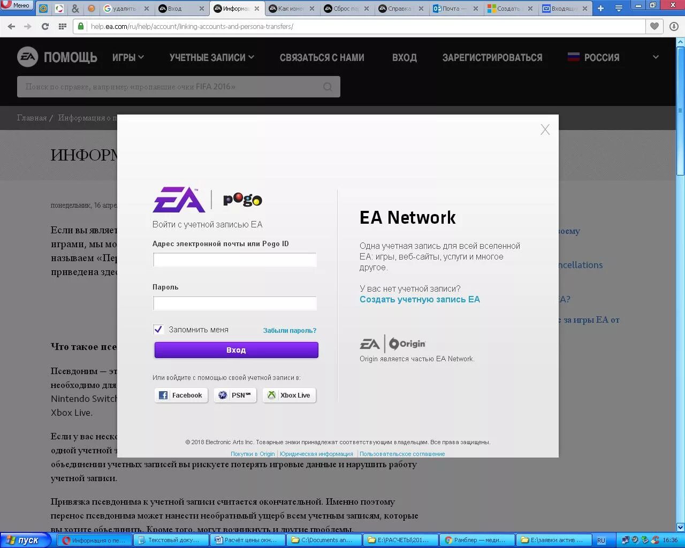
Task: Bookmark page with heart icon
Action: pos(654,26)
